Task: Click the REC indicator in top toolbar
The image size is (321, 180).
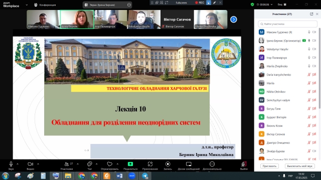Action: click(200, 2)
